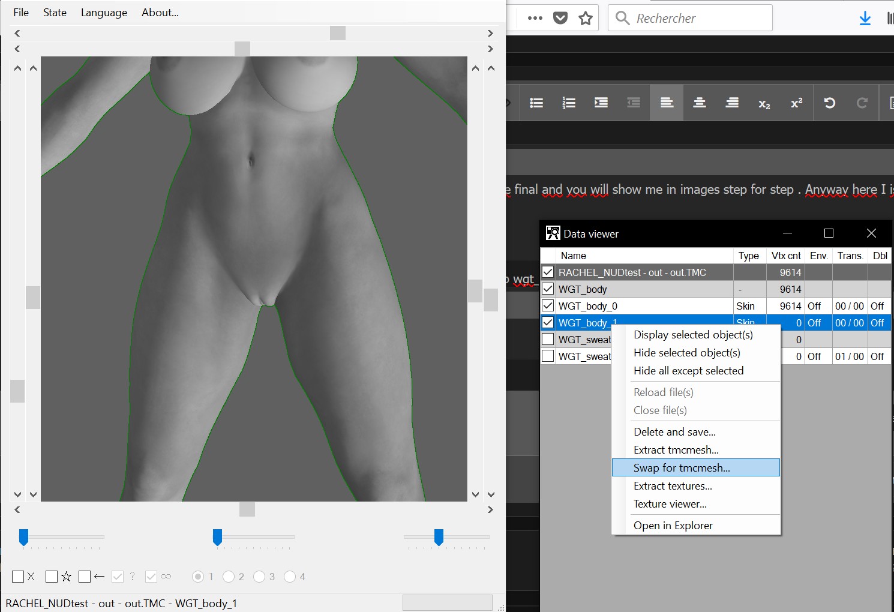Select radio button option 2
The image size is (894, 612).
(229, 577)
